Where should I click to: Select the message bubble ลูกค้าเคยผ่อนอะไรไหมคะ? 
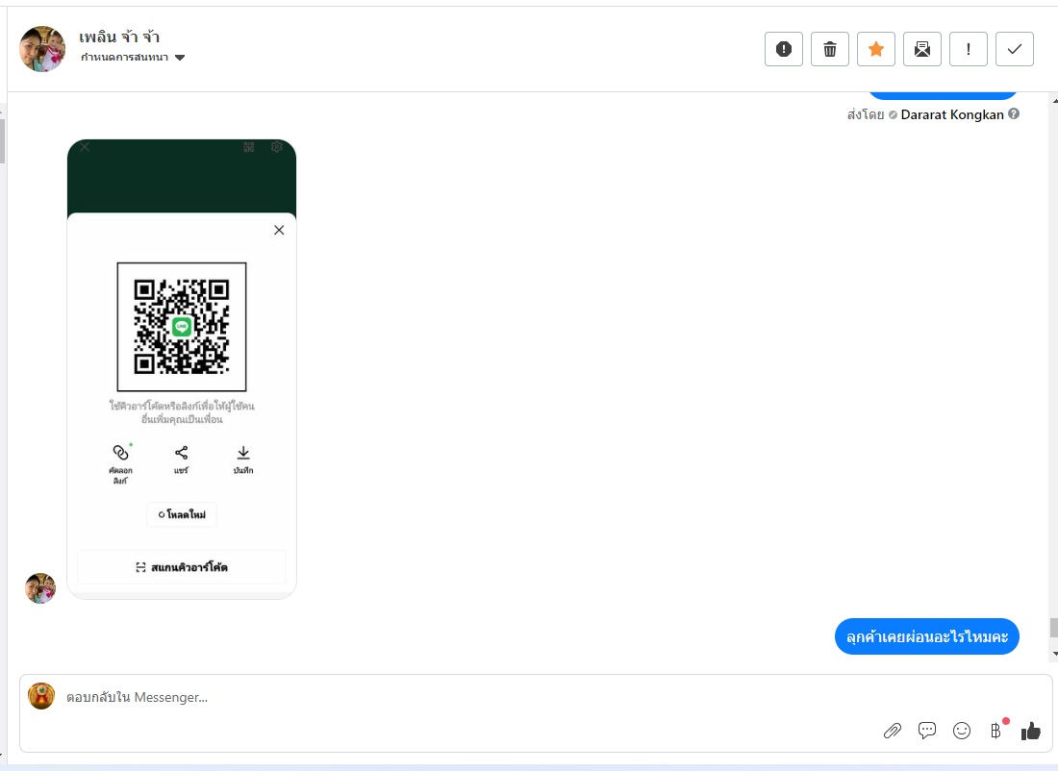coord(927,636)
